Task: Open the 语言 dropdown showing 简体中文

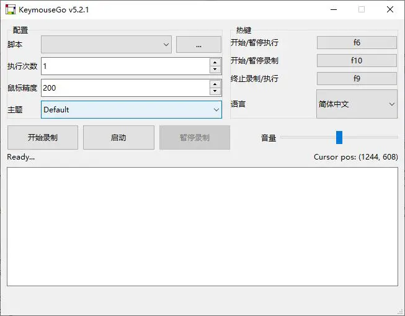Action: [357, 104]
